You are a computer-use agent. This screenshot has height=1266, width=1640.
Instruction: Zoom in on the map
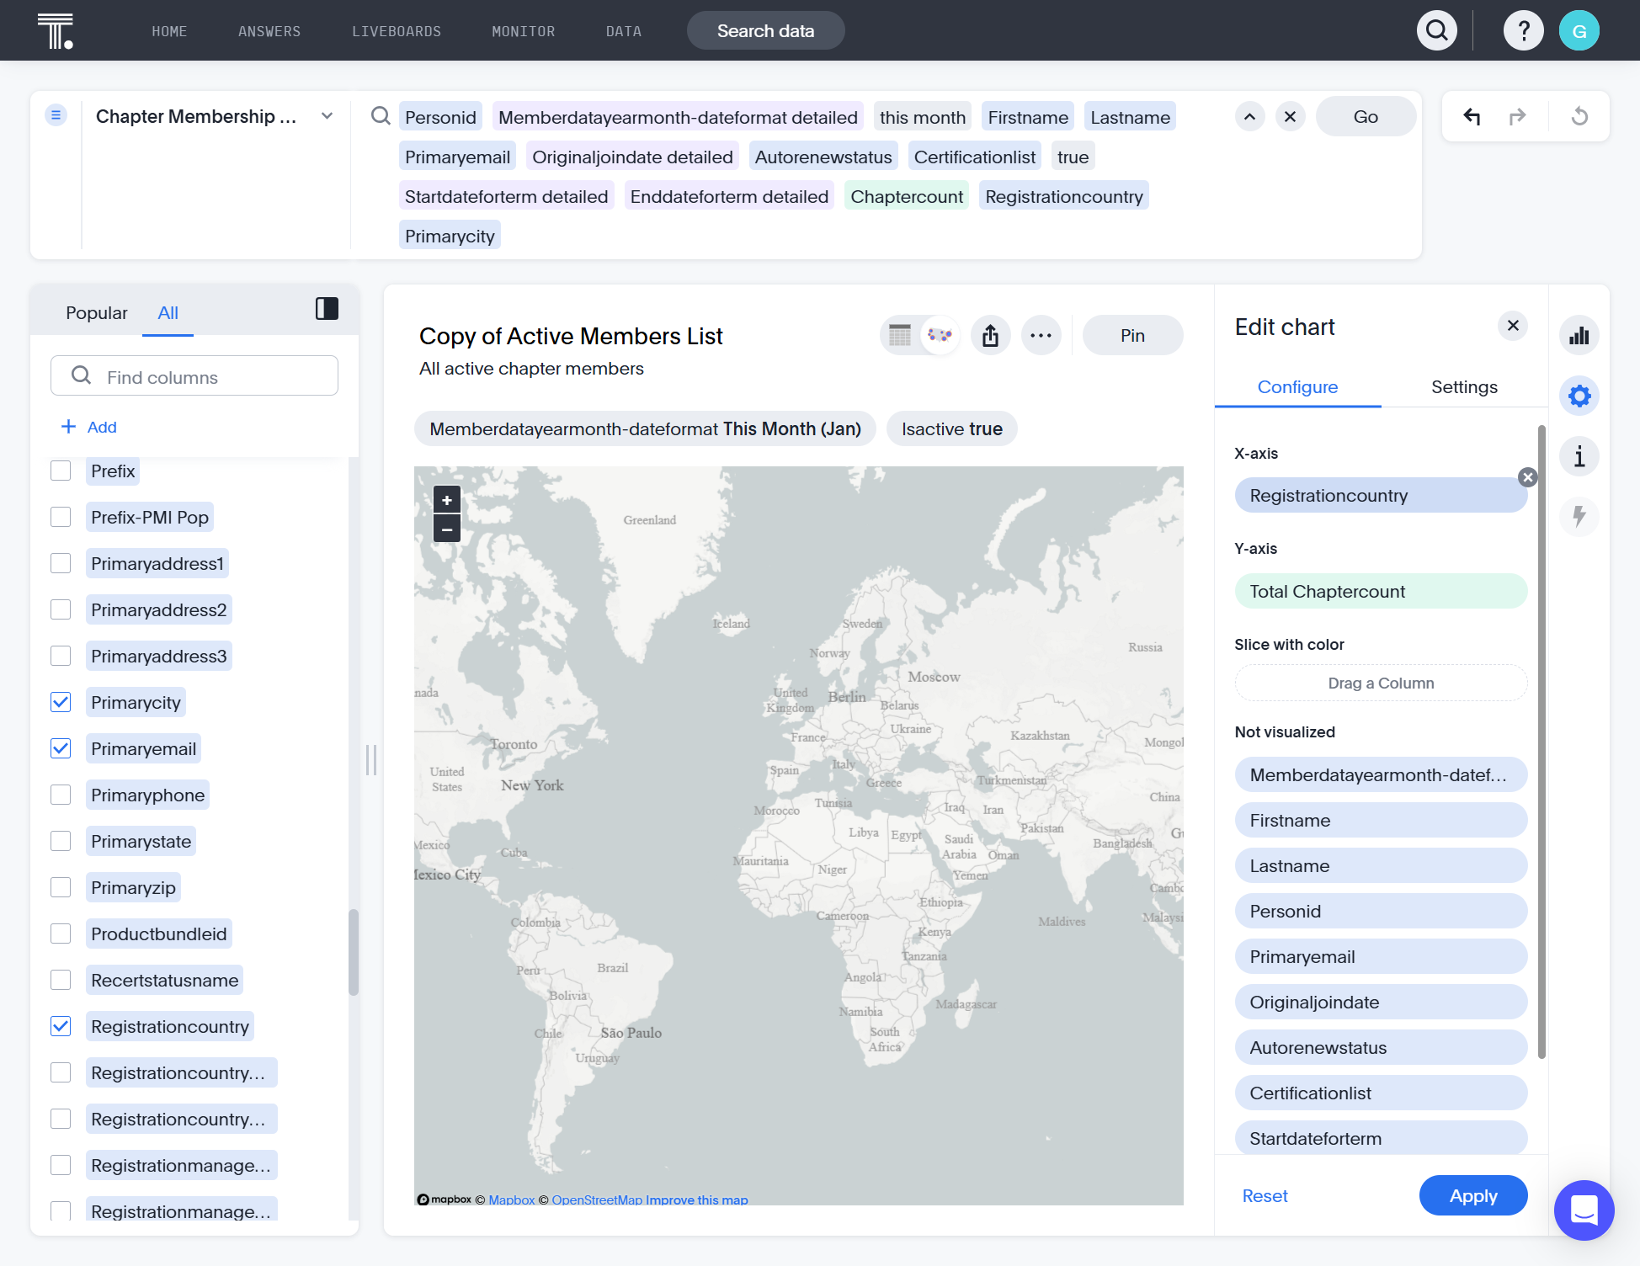[x=447, y=500]
